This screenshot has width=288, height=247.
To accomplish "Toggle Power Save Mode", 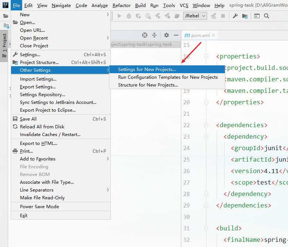I will (40, 207).
